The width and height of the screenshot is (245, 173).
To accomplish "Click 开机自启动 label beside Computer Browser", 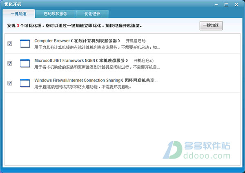I will click(x=136, y=41).
